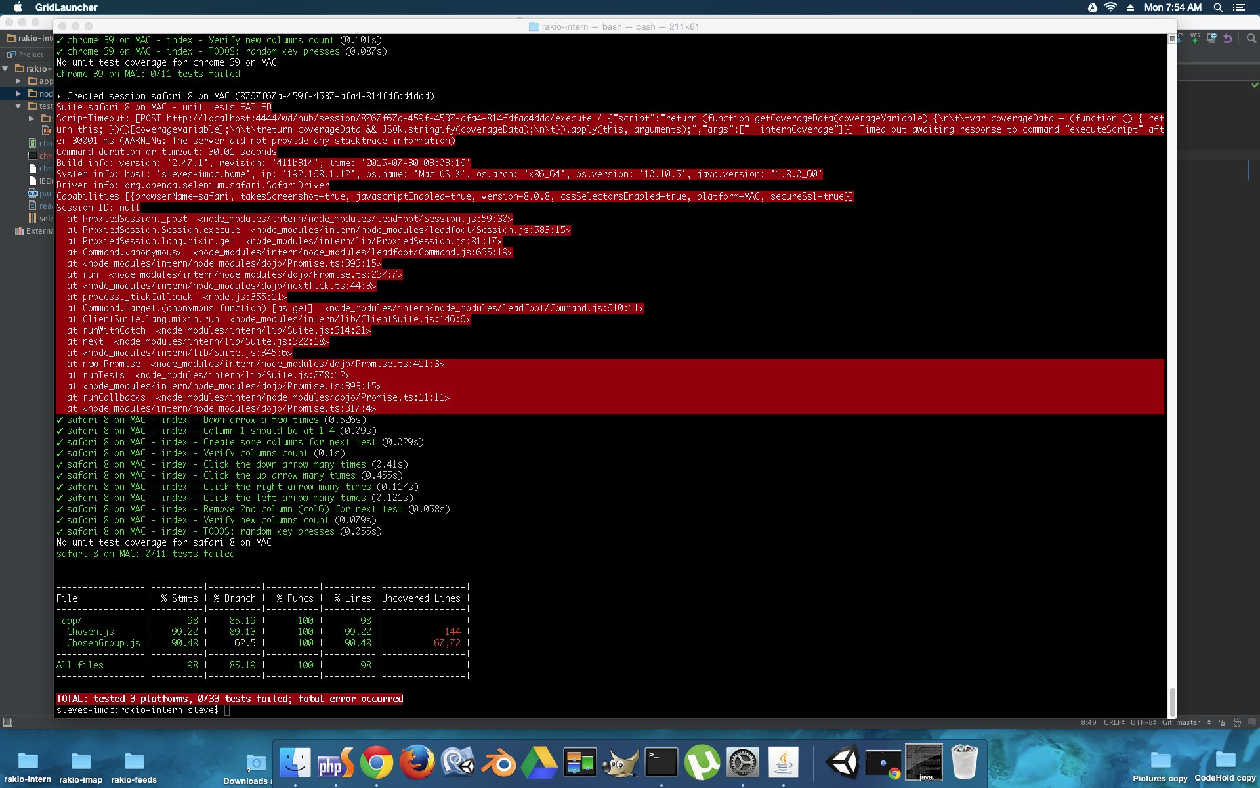Open the minimized java window thumbnail in Dock
The height and width of the screenshot is (788, 1260).
point(924,762)
